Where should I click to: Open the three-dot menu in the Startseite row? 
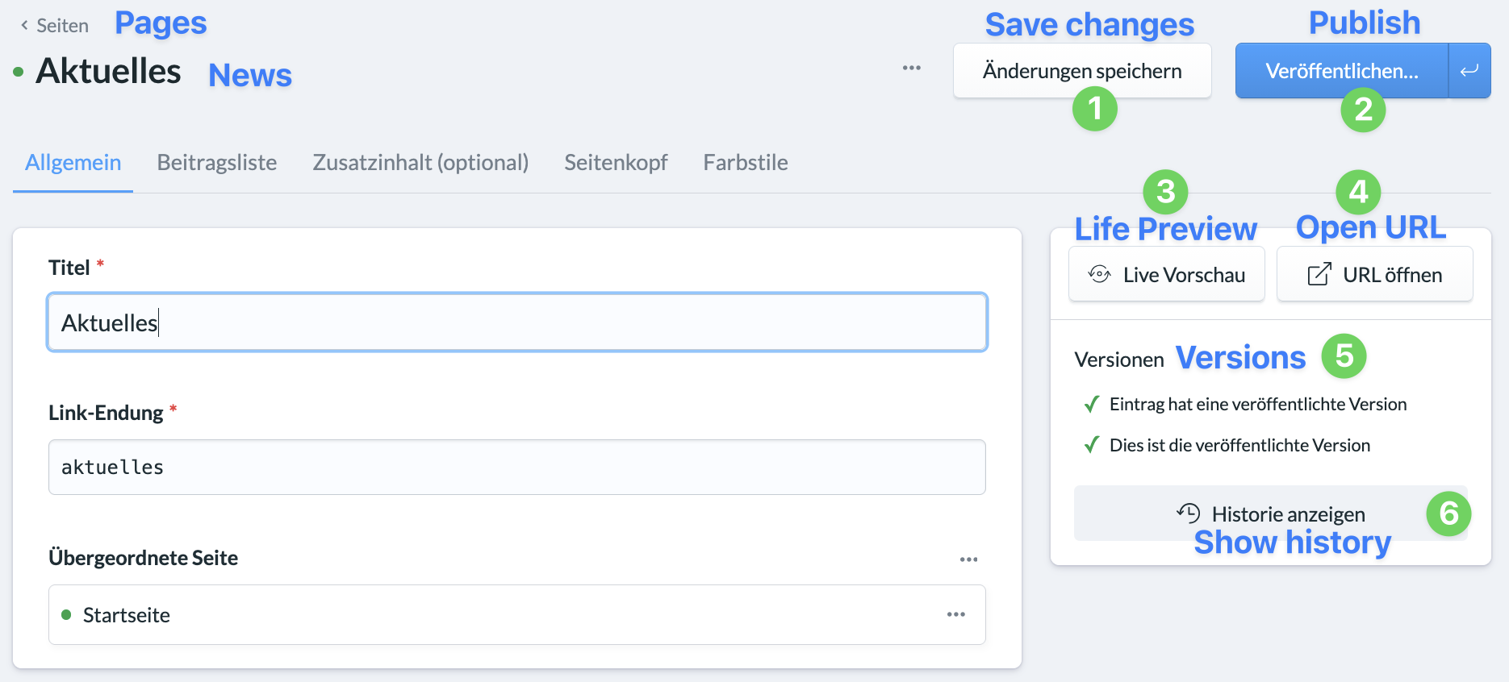coord(956,614)
